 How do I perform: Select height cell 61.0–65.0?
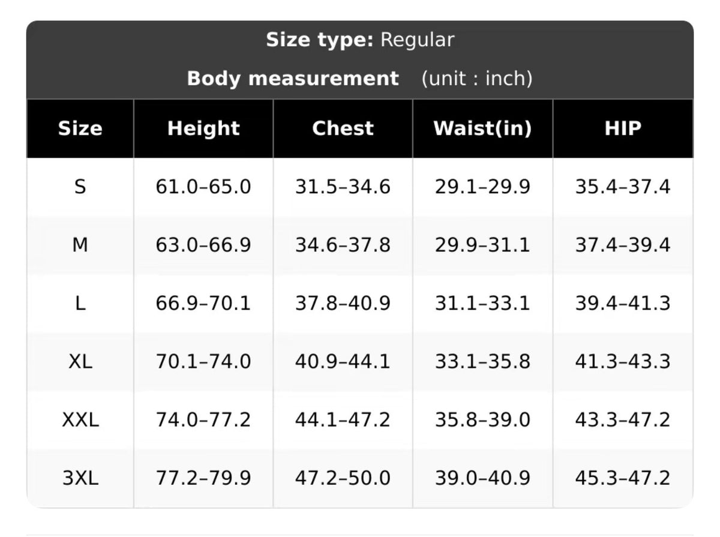click(203, 187)
